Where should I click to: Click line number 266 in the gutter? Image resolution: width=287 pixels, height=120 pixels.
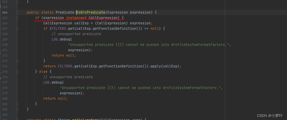pyautogui.click(x=5, y=23)
